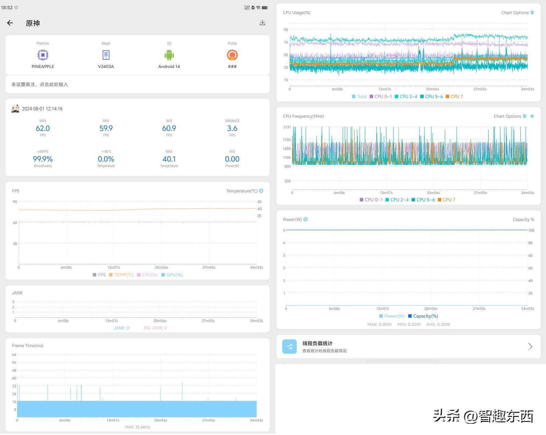This screenshot has width=546, height=435.
Task: Click the download report icon
Action: 262,23
